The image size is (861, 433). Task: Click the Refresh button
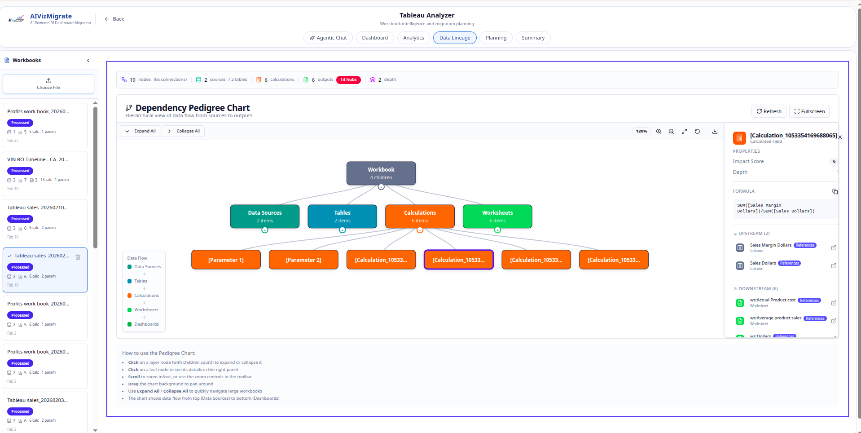769,111
